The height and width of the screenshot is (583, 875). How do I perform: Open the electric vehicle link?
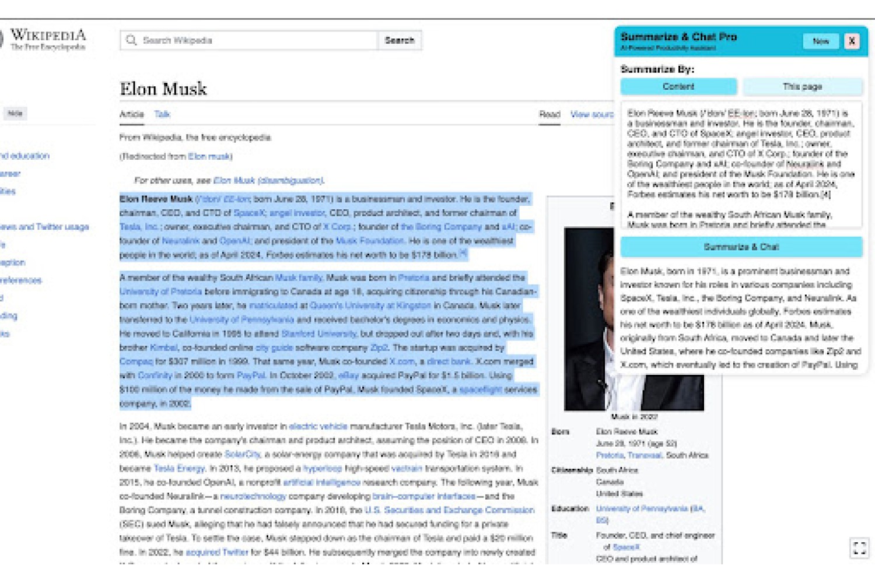[318, 426]
